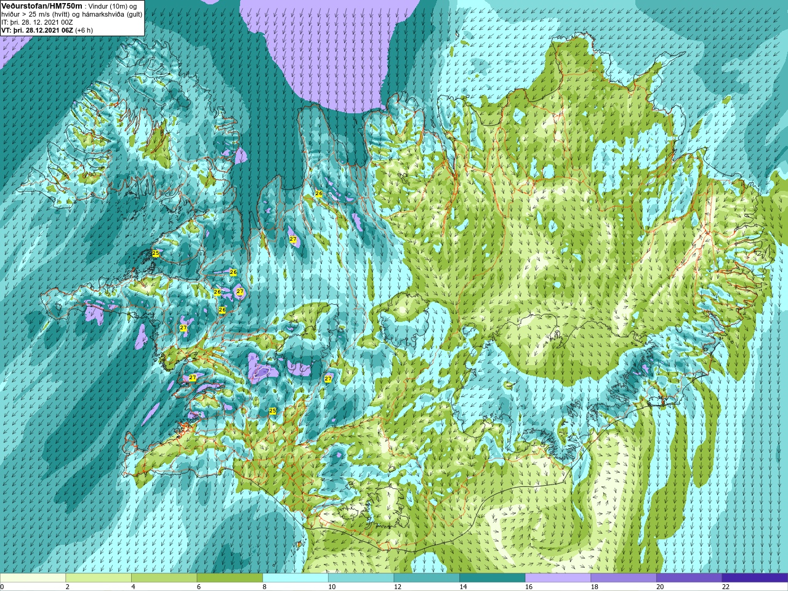The width and height of the screenshot is (788, 591).
Task: Click the '22' tick label on the legend
Action: (726, 587)
